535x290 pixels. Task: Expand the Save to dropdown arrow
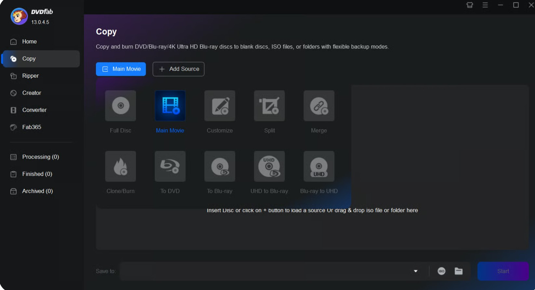(416, 271)
